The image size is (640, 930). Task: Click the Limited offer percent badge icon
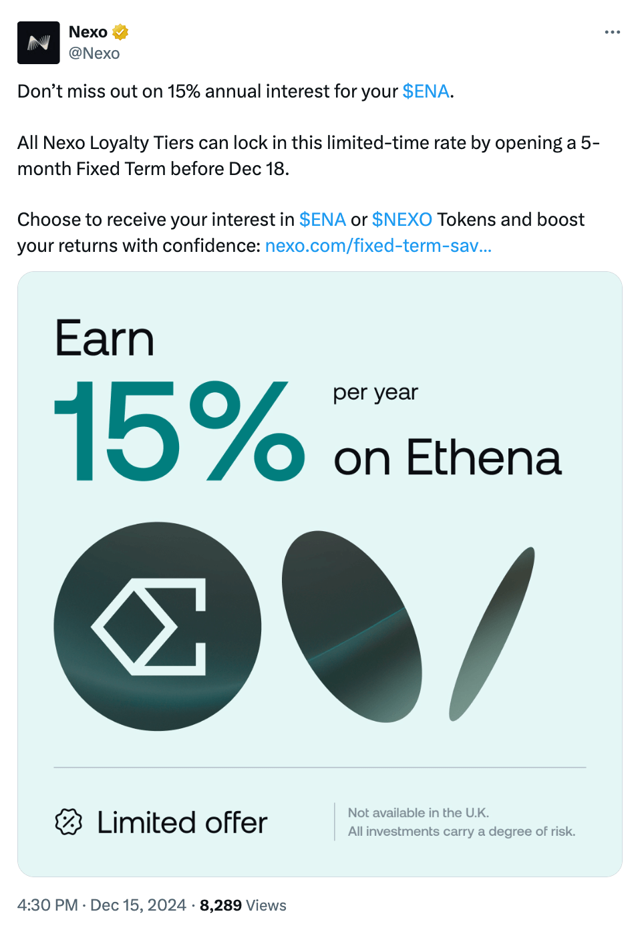[x=68, y=822]
